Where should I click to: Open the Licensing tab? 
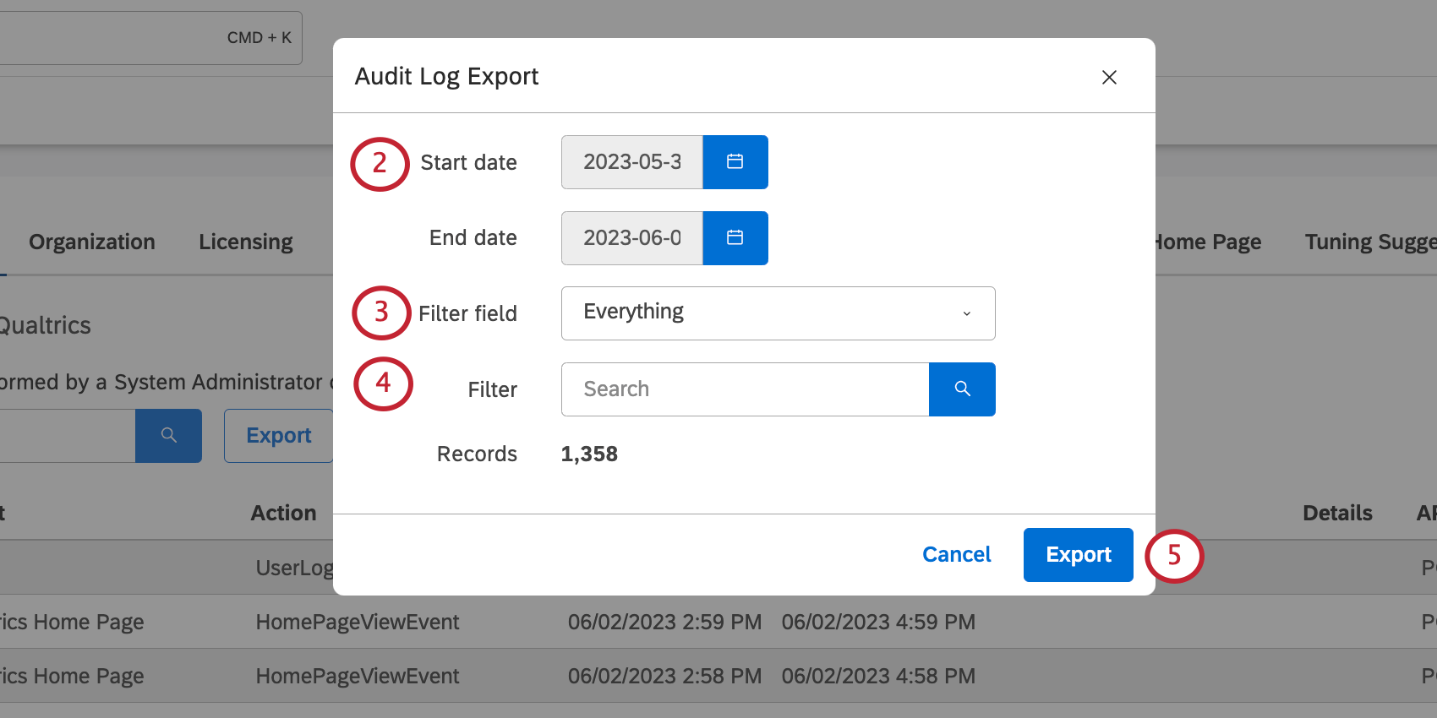[246, 242]
